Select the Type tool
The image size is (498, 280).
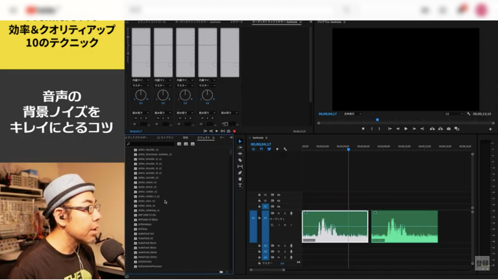[x=240, y=185]
